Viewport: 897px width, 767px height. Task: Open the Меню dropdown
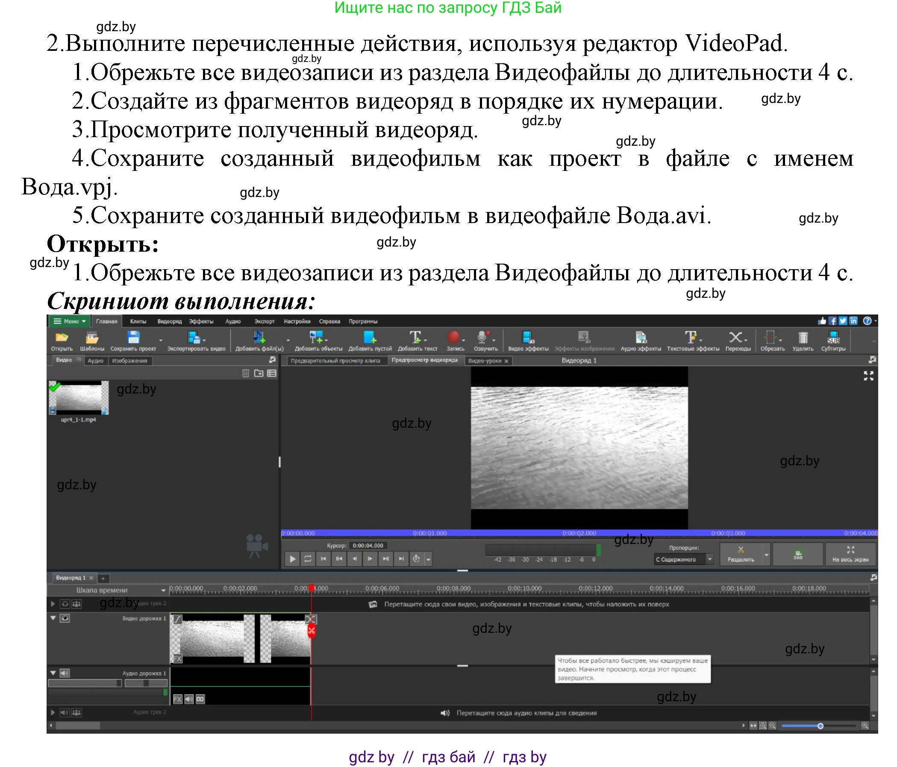(69, 321)
